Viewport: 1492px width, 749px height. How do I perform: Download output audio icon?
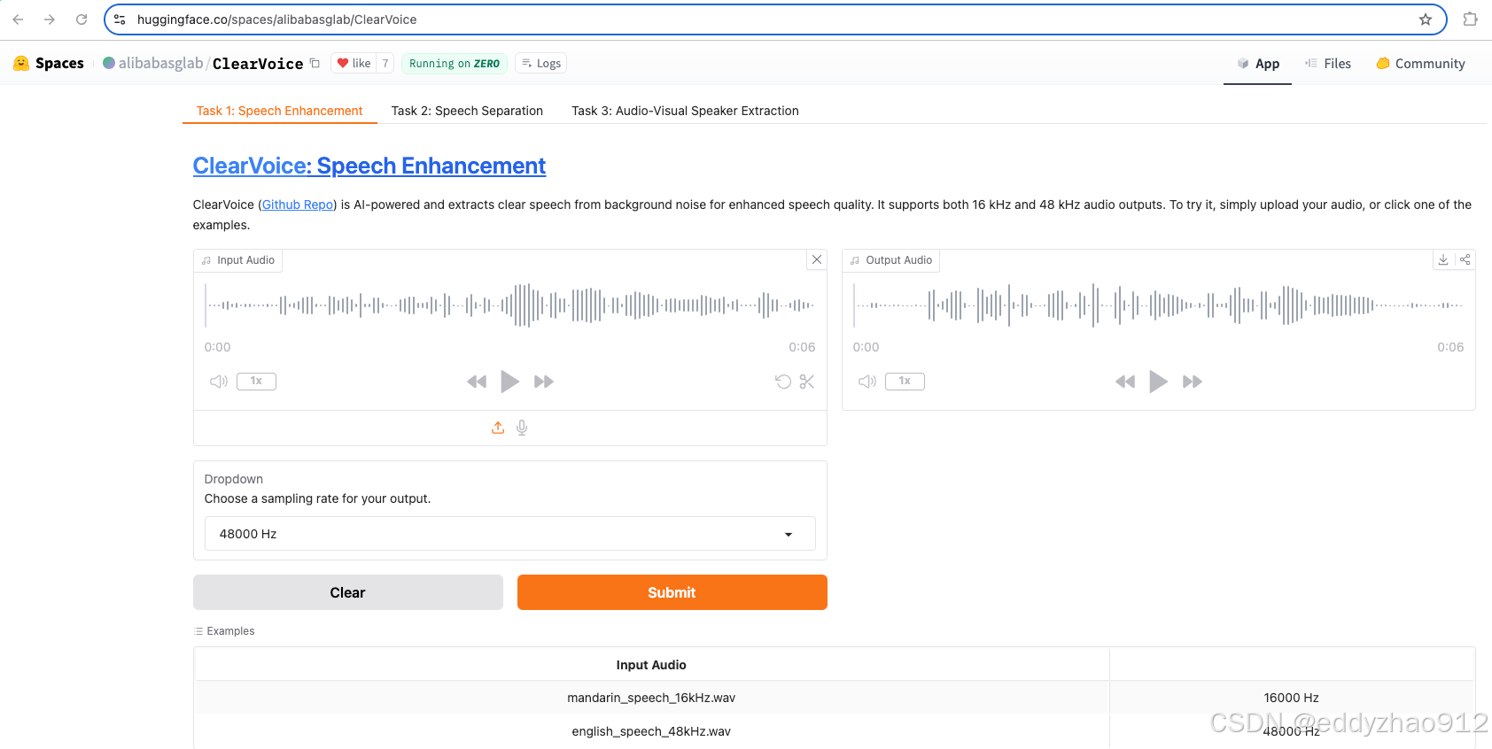coord(1443,259)
